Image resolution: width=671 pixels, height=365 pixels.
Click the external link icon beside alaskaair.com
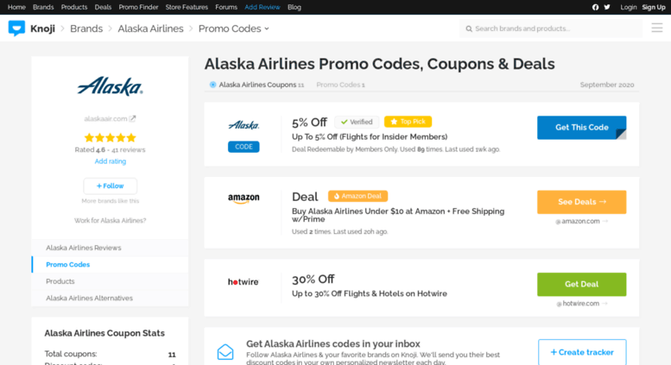133,118
